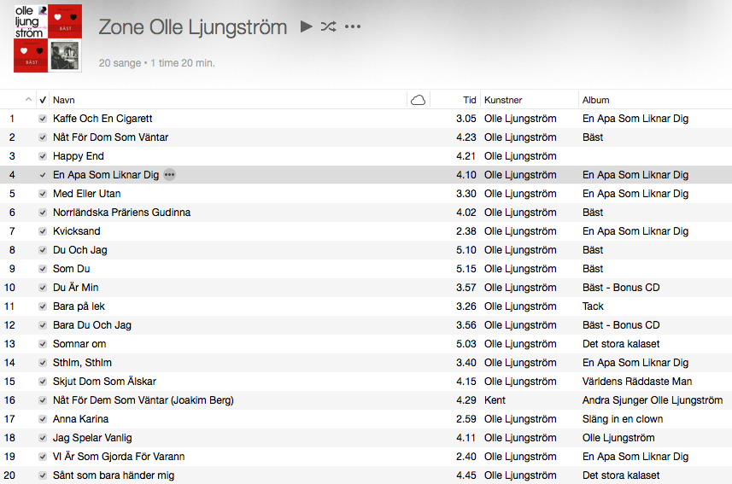
Task: Click Bäst - Bonus CD for Du Är Min
Action: (x=621, y=288)
